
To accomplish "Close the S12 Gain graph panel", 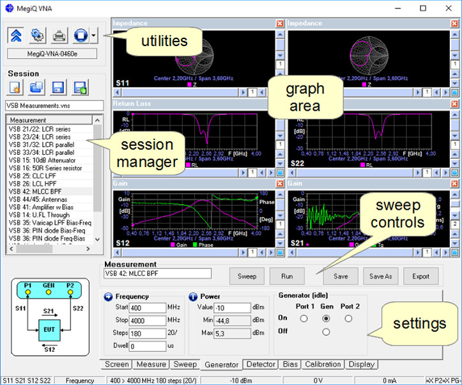I will click(x=280, y=184).
